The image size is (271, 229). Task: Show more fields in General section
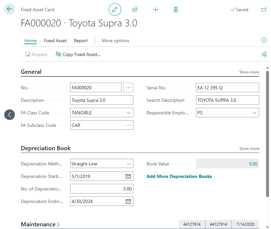(x=249, y=72)
